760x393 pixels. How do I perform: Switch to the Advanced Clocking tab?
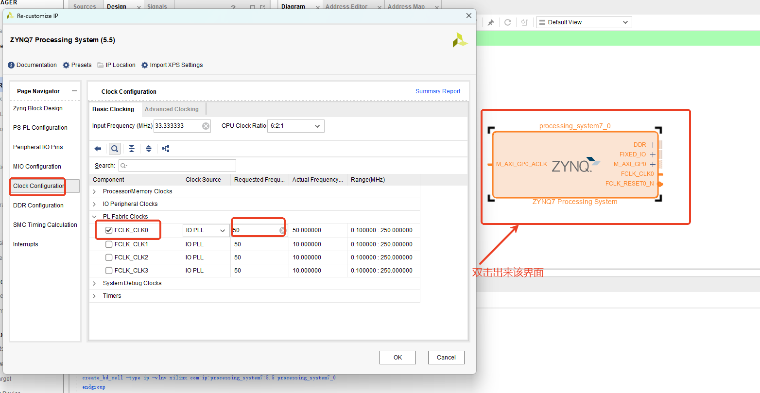coord(172,109)
